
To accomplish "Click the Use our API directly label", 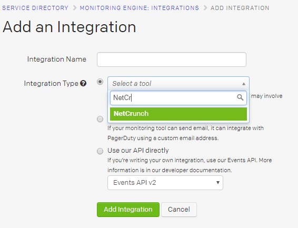I will point(138,151).
